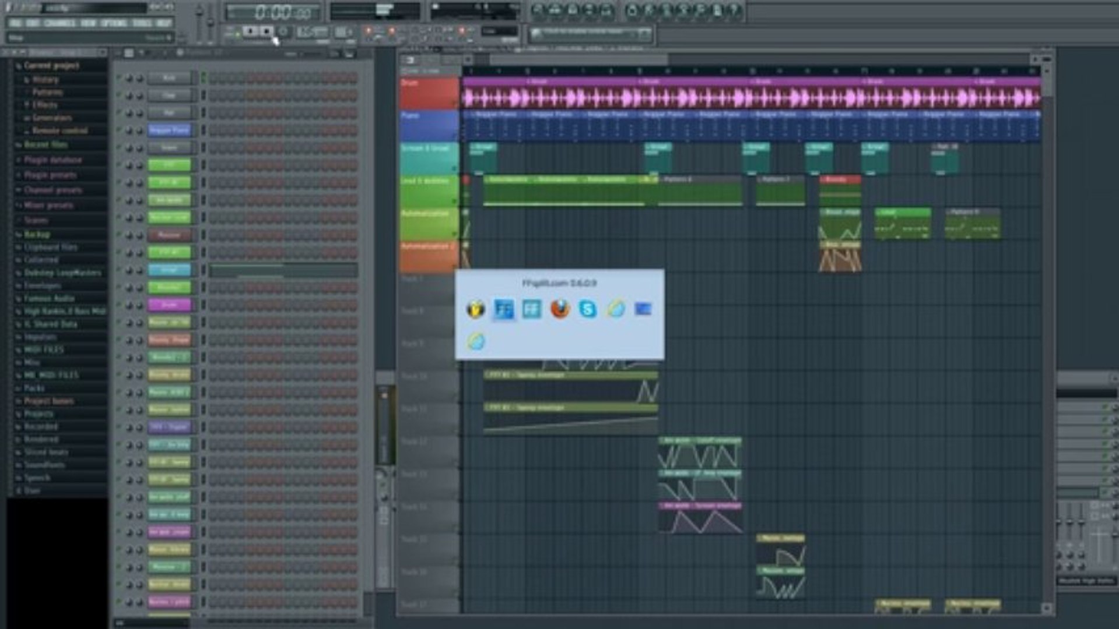Select Winamp icon in task switcher
The image size is (1119, 629).
[x=476, y=309]
